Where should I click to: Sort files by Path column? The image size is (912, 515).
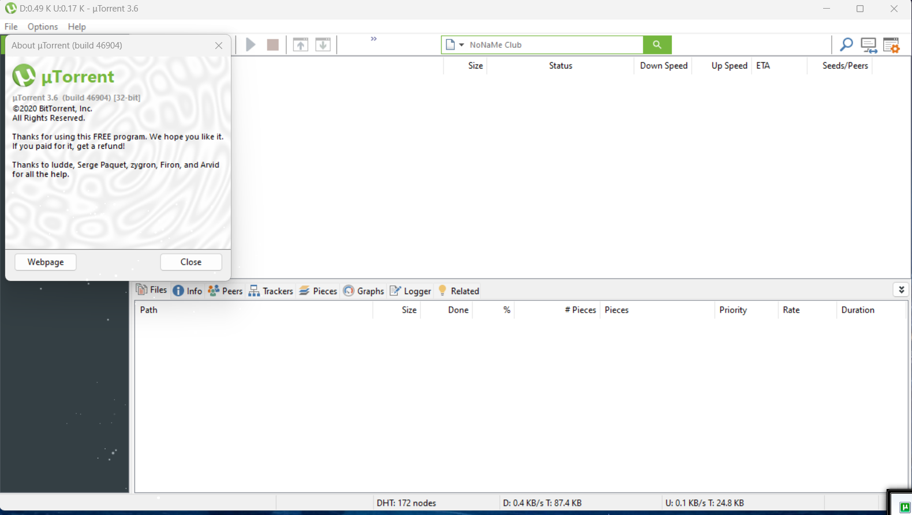(254, 310)
